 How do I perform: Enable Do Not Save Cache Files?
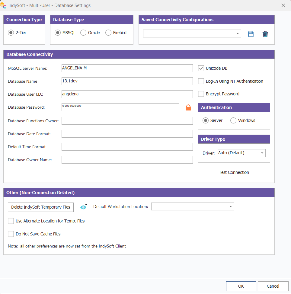tap(11, 234)
